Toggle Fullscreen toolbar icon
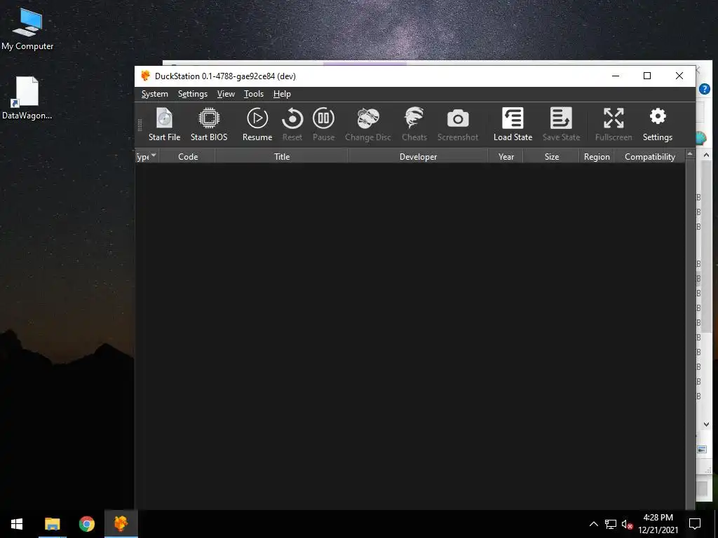This screenshot has height=538, width=718. pyautogui.click(x=613, y=124)
